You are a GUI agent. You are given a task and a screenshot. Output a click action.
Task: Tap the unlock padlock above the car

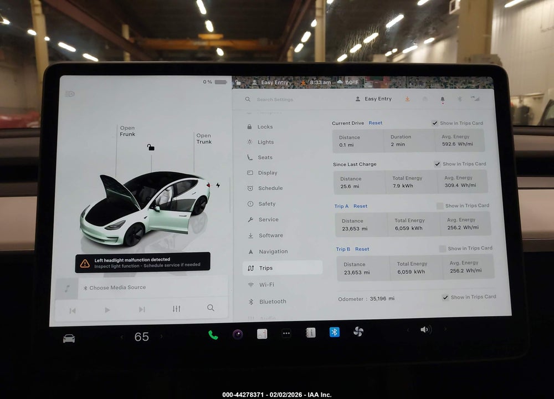pos(151,147)
